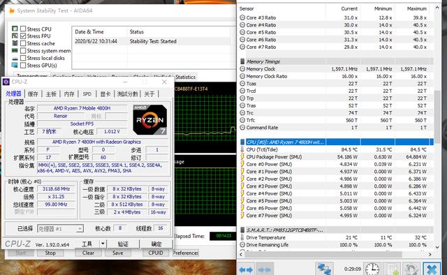Click the lightning icon beside CPU Package Power (SMU)
This screenshot has width=447, height=275.
click(242, 157)
